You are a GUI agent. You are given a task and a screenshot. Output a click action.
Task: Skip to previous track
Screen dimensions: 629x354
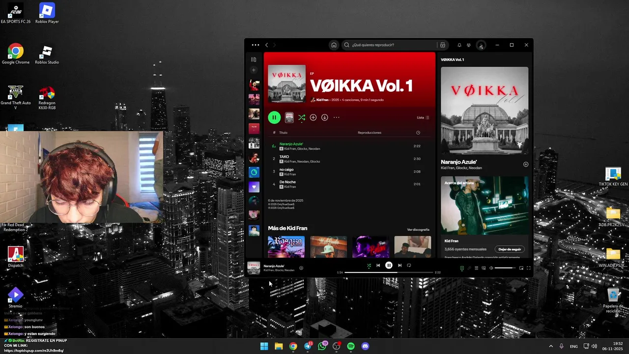click(x=378, y=265)
